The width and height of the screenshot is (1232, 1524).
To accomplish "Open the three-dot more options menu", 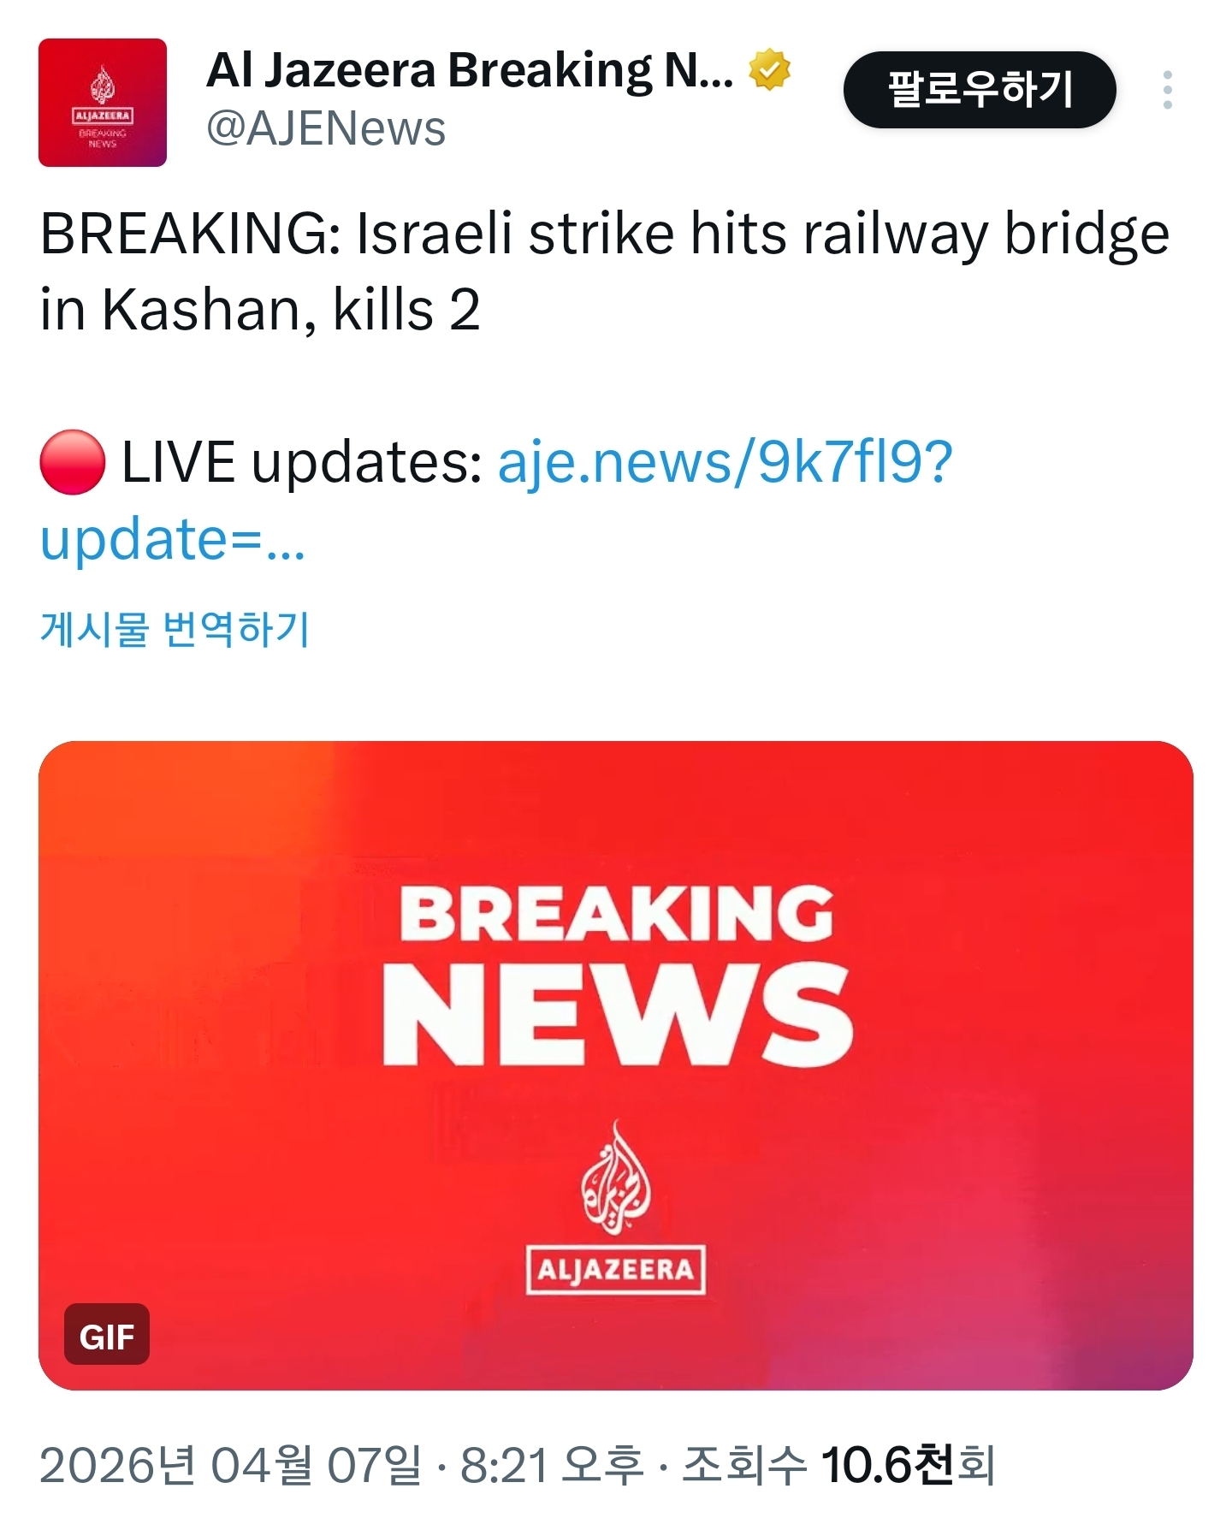I will coord(1167,90).
